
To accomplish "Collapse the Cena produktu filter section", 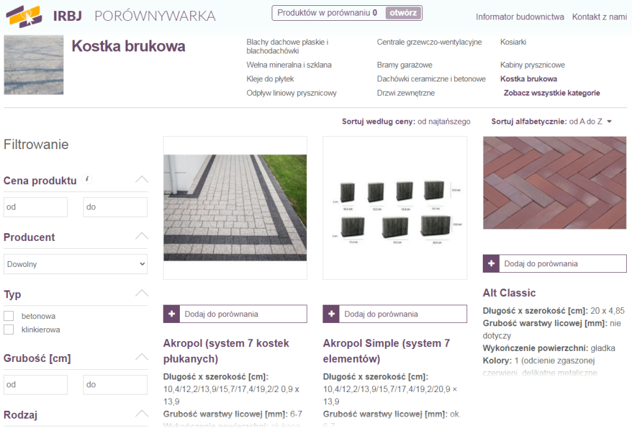I will click(141, 180).
